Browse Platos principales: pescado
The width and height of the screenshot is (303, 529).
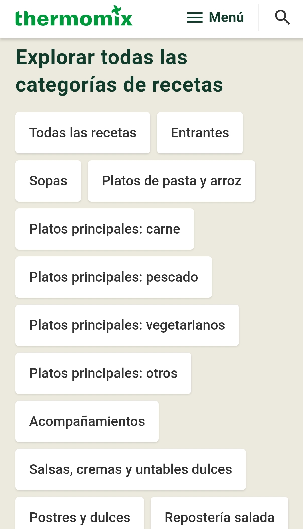pyautogui.click(x=114, y=277)
